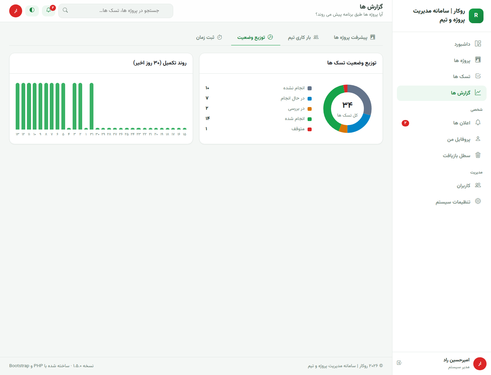491x375 pixels.
Task: Click the پروفایل من person icon
Action: pos(478,139)
